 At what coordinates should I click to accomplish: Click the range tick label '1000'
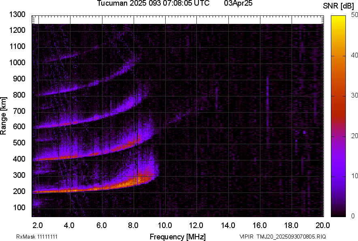coord(17,62)
